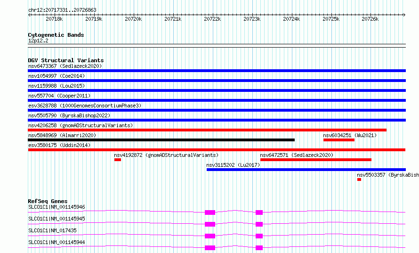The width and height of the screenshot is (419, 253).
Task: Open nsv6034251 (Wu2021) label
Action: tap(350, 135)
